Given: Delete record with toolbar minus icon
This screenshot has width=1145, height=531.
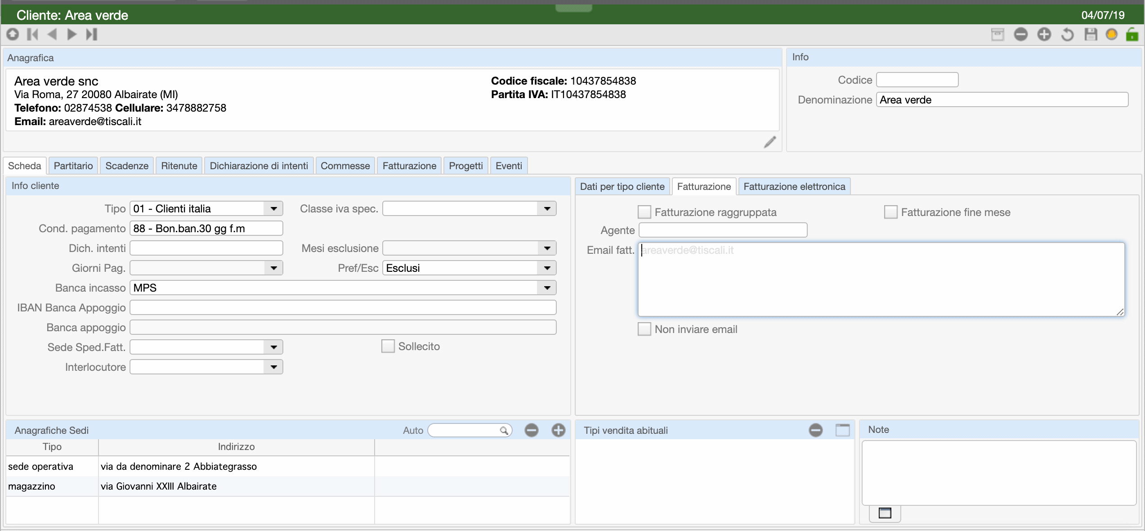Looking at the screenshot, I should point(1021,35).
